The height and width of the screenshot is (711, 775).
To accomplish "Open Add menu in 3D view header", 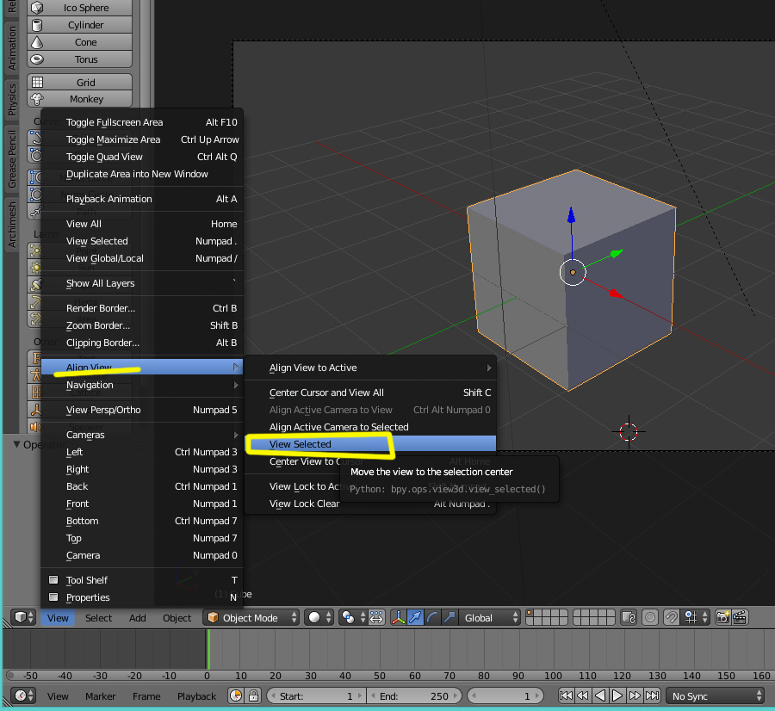I will tap(138, 618).
